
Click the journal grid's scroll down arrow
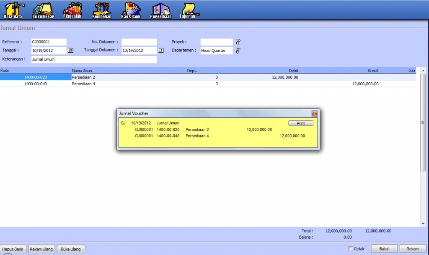(x=423, y=224)
